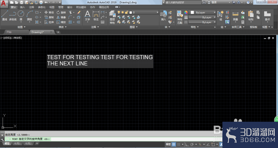This screenshot has width=278, height=148.
Task: Open Layer Properties (图层特性)
Action: click(x=112, y=17)
